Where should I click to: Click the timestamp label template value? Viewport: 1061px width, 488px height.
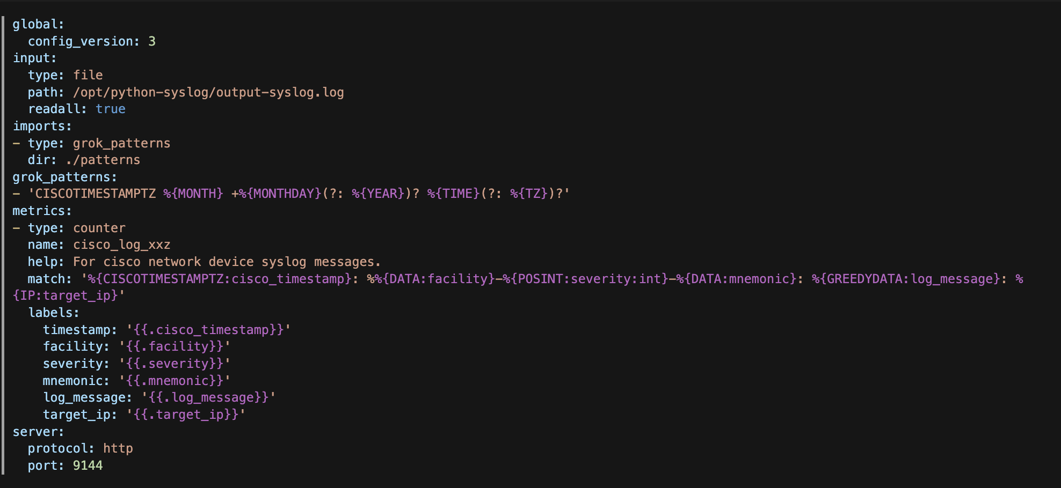[x=208, y=330]
